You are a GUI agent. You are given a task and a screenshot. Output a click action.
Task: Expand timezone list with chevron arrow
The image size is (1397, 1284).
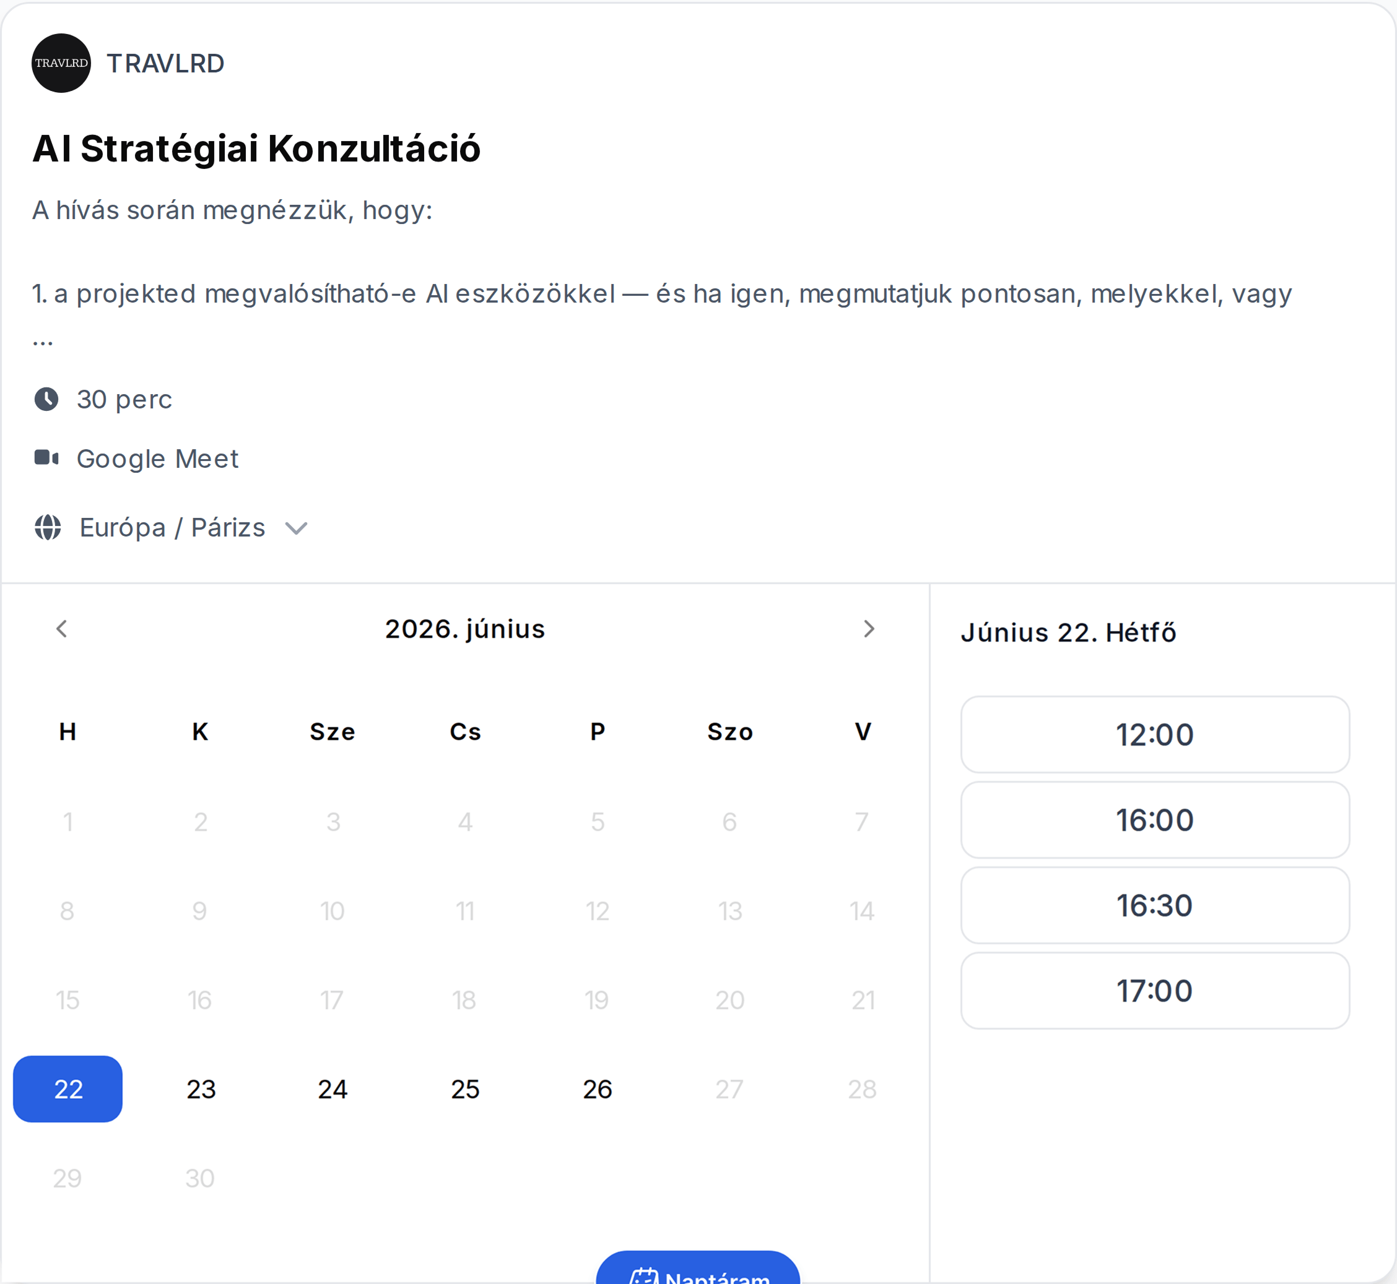(296, 528)
